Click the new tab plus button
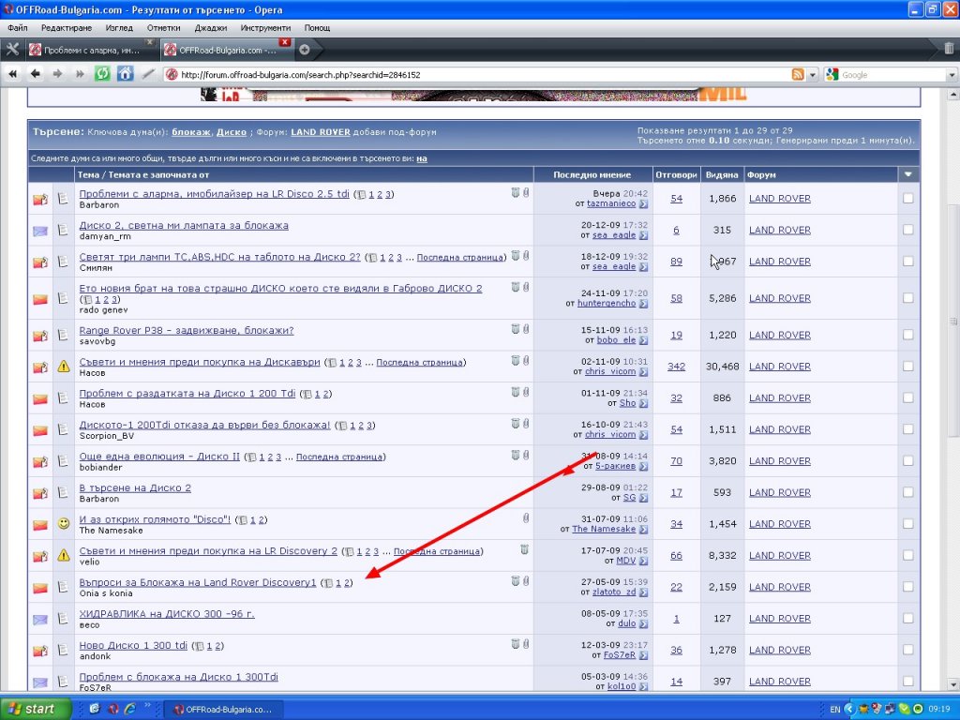 304,50
